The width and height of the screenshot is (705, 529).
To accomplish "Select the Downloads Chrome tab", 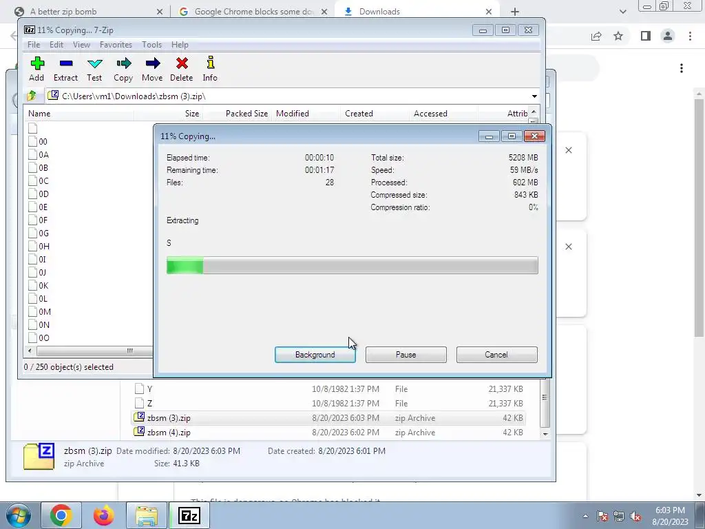I will pos(418,12).
